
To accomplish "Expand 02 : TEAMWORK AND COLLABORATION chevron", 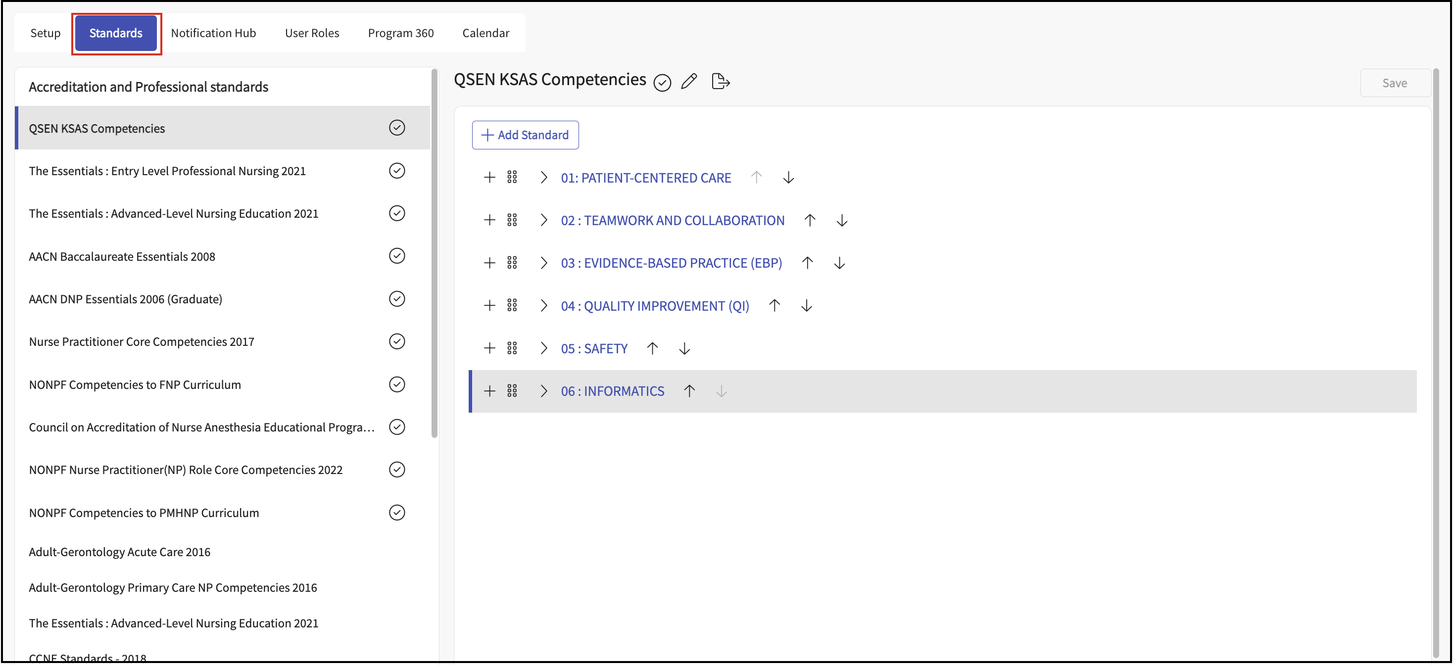I will [x=543, y=220].
